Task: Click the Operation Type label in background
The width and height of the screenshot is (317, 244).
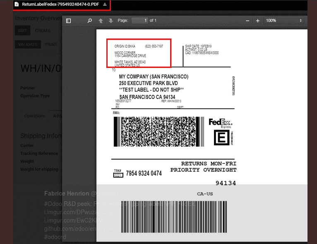Action: 35,96
